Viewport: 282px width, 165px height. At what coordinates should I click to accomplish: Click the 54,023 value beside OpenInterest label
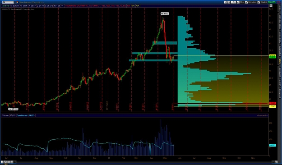pyautogui.click(x=32, y=115)
